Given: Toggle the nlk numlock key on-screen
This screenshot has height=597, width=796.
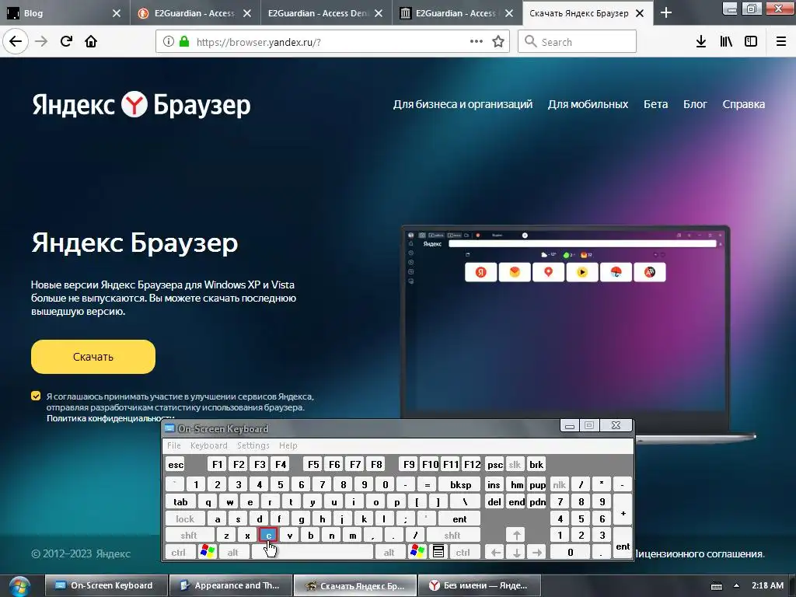Looking at the screenshot, I should [559, 485].
